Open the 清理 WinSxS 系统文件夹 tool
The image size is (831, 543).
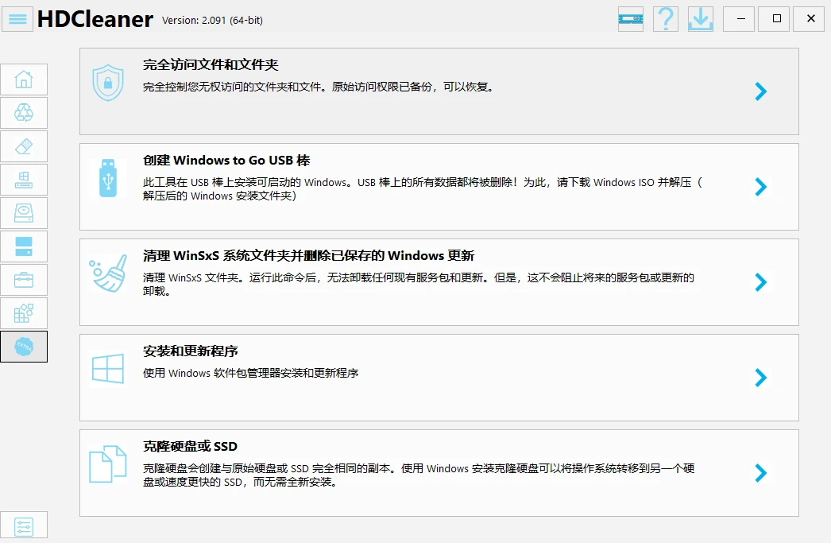coord(437,282)
